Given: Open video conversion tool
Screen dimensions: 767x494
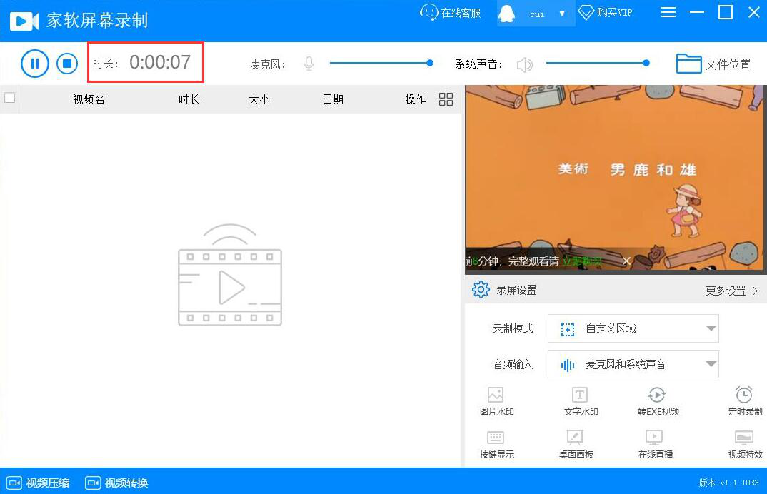Looking at the screenshot, I should [x=116, y=483].
